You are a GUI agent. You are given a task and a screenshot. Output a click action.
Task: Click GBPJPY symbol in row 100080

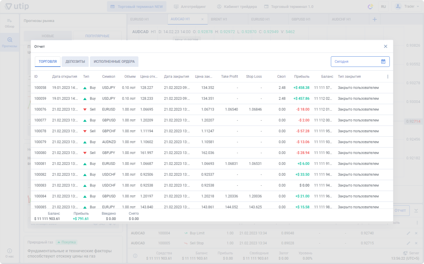pyautogui.click(x=109, y=153)
